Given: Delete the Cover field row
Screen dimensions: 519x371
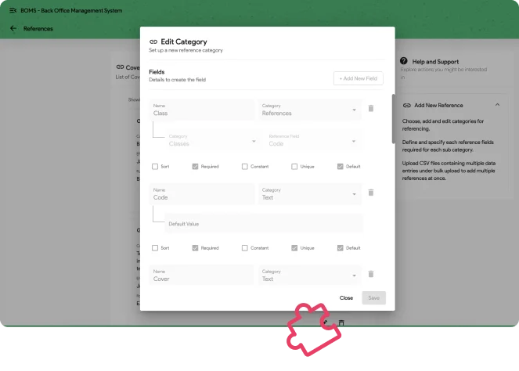Looking at the screenshot, I should (371, 274).
